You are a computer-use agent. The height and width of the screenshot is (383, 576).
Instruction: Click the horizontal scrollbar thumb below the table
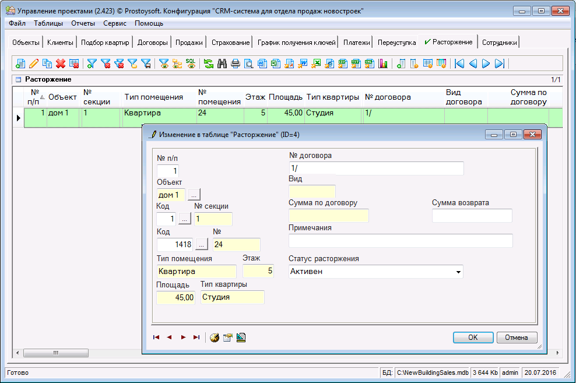tap(55, 353)
